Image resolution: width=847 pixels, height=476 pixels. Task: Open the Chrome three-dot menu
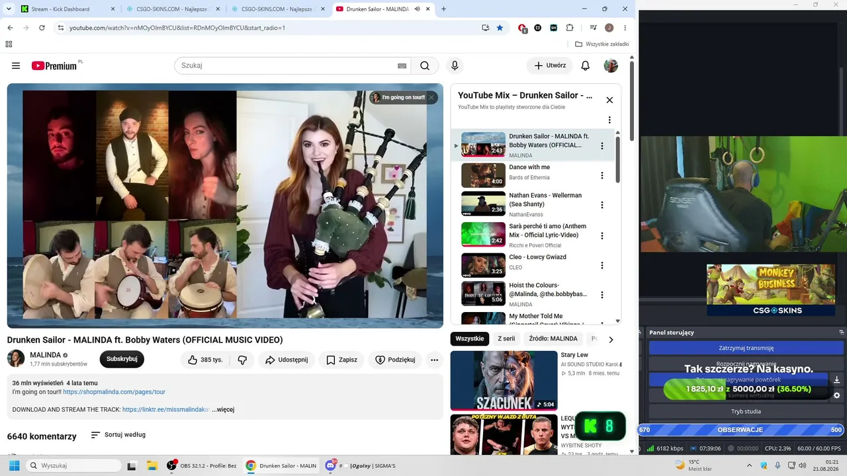click(625, 28)
